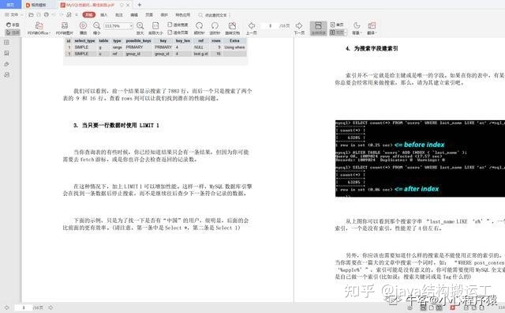Screen dimensions: 505x313
Task: Click status bar page number field
Action: click(x=24, y=307)
